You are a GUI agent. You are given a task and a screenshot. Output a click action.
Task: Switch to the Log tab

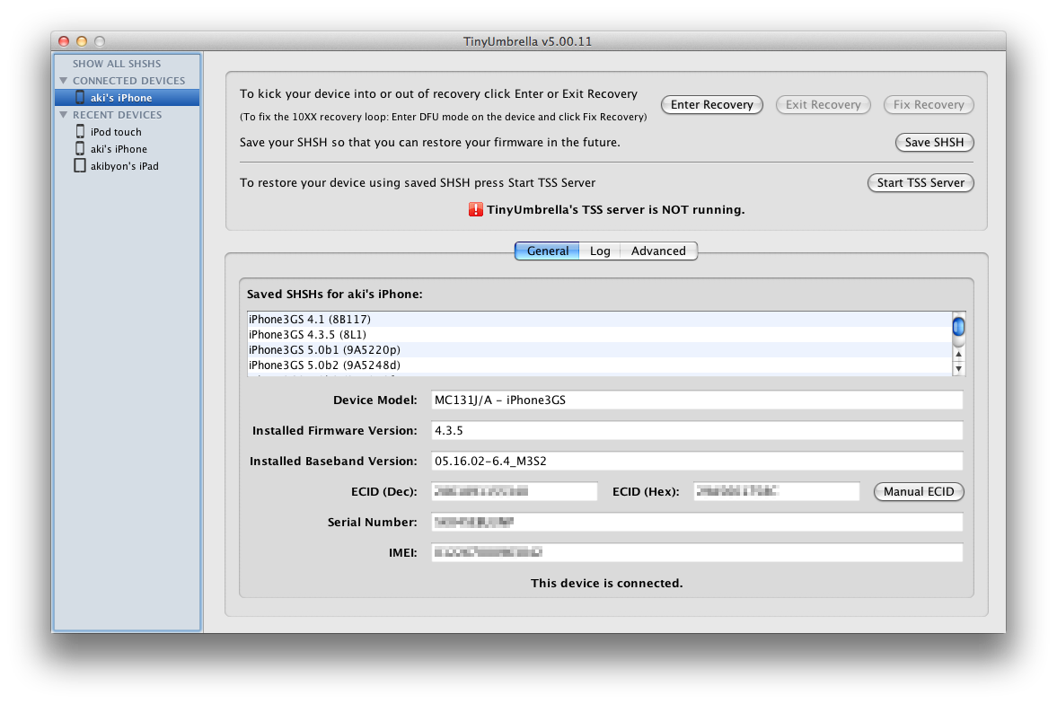coord(599,251)
